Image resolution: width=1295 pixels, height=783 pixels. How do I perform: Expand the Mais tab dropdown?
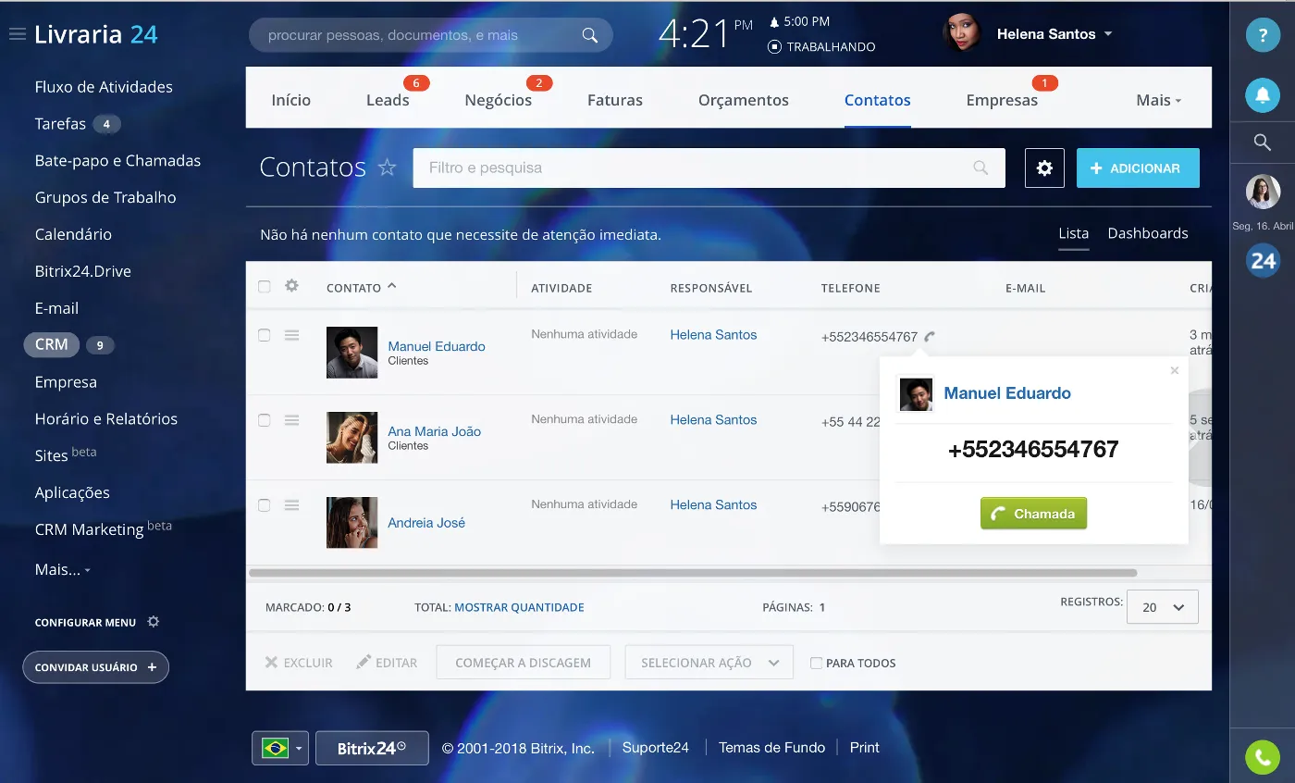[x=1159, y=100]
